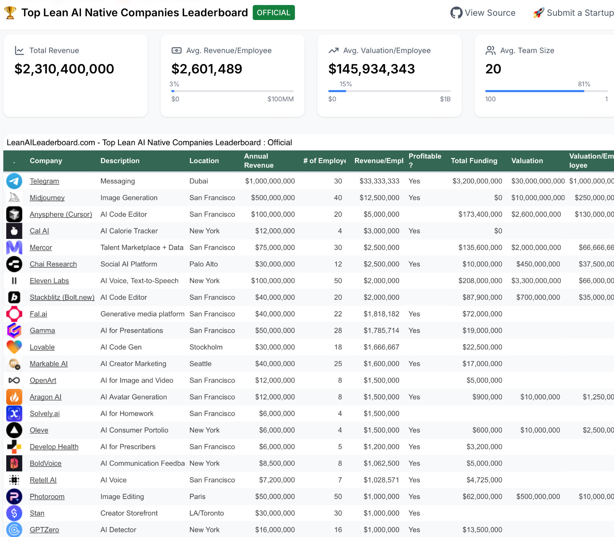Viewport: 614px width, 537px height.
Task: Open the Submit a Startup link
Action: [x=574, y=13]
